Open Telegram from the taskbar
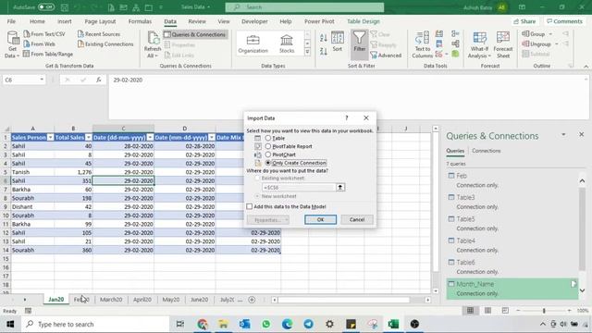592x333 pixels. click(308, 324)
